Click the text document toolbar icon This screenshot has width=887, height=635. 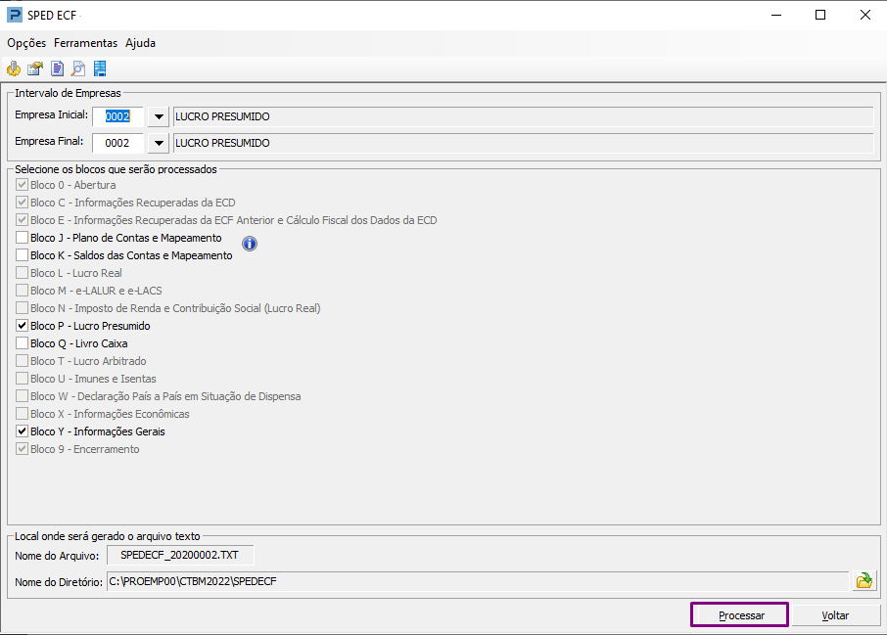point(57,69)
